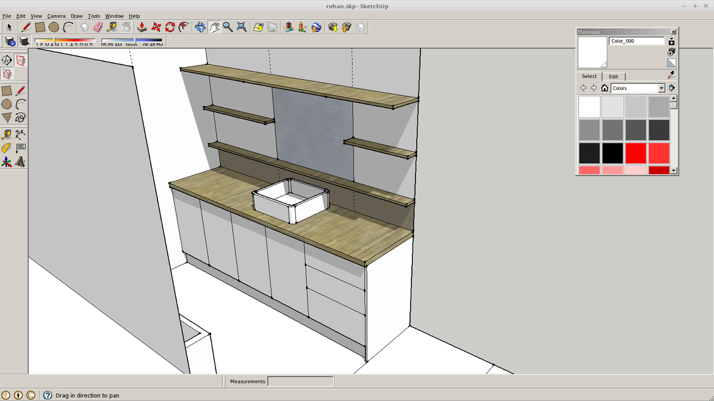This screenshot has width=714, height=401.
Task: Open the Camera menu
Action: [56, 16]
